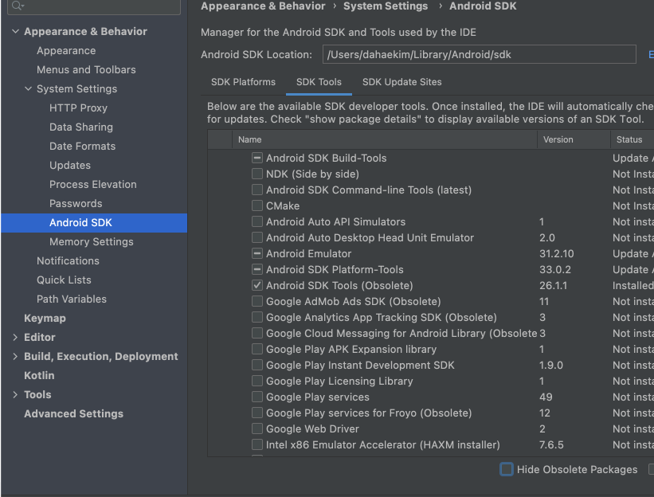Check Android Auto Desktop Head Unit Emulator
Viewport: 654px width, 497px height.
pos(257,237)
